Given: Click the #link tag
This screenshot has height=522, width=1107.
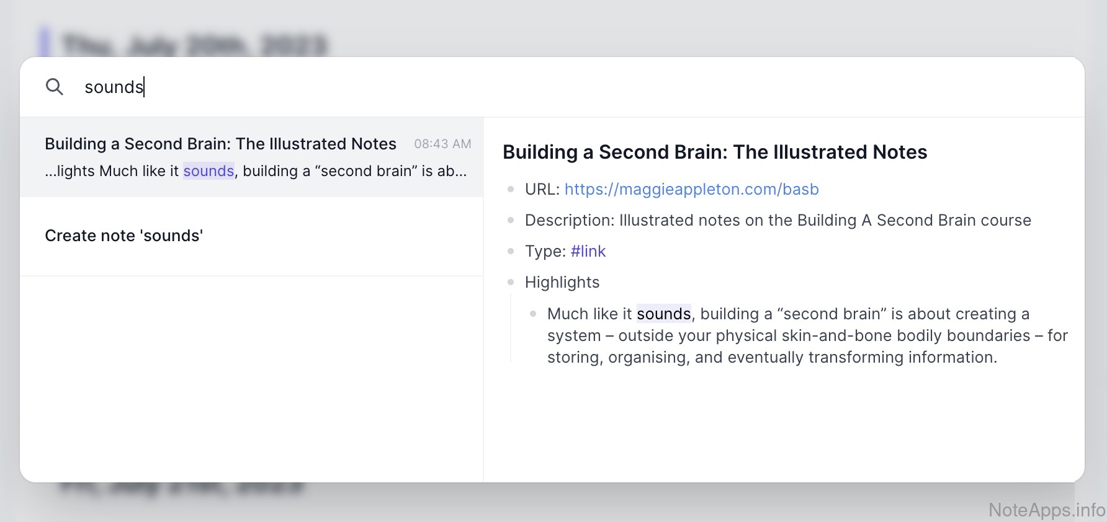Looking at the screenshot, I should (588, 251).
